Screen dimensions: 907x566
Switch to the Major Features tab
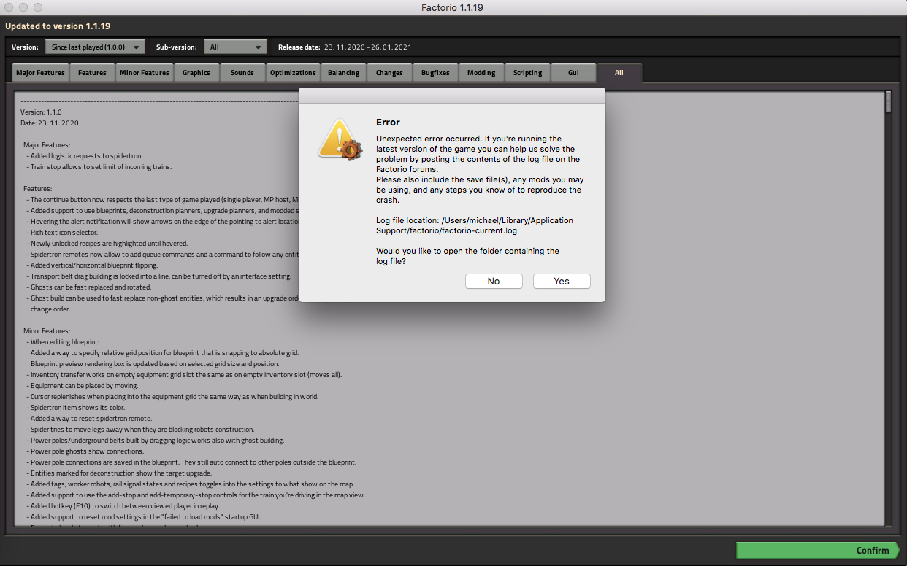[41, 73]
